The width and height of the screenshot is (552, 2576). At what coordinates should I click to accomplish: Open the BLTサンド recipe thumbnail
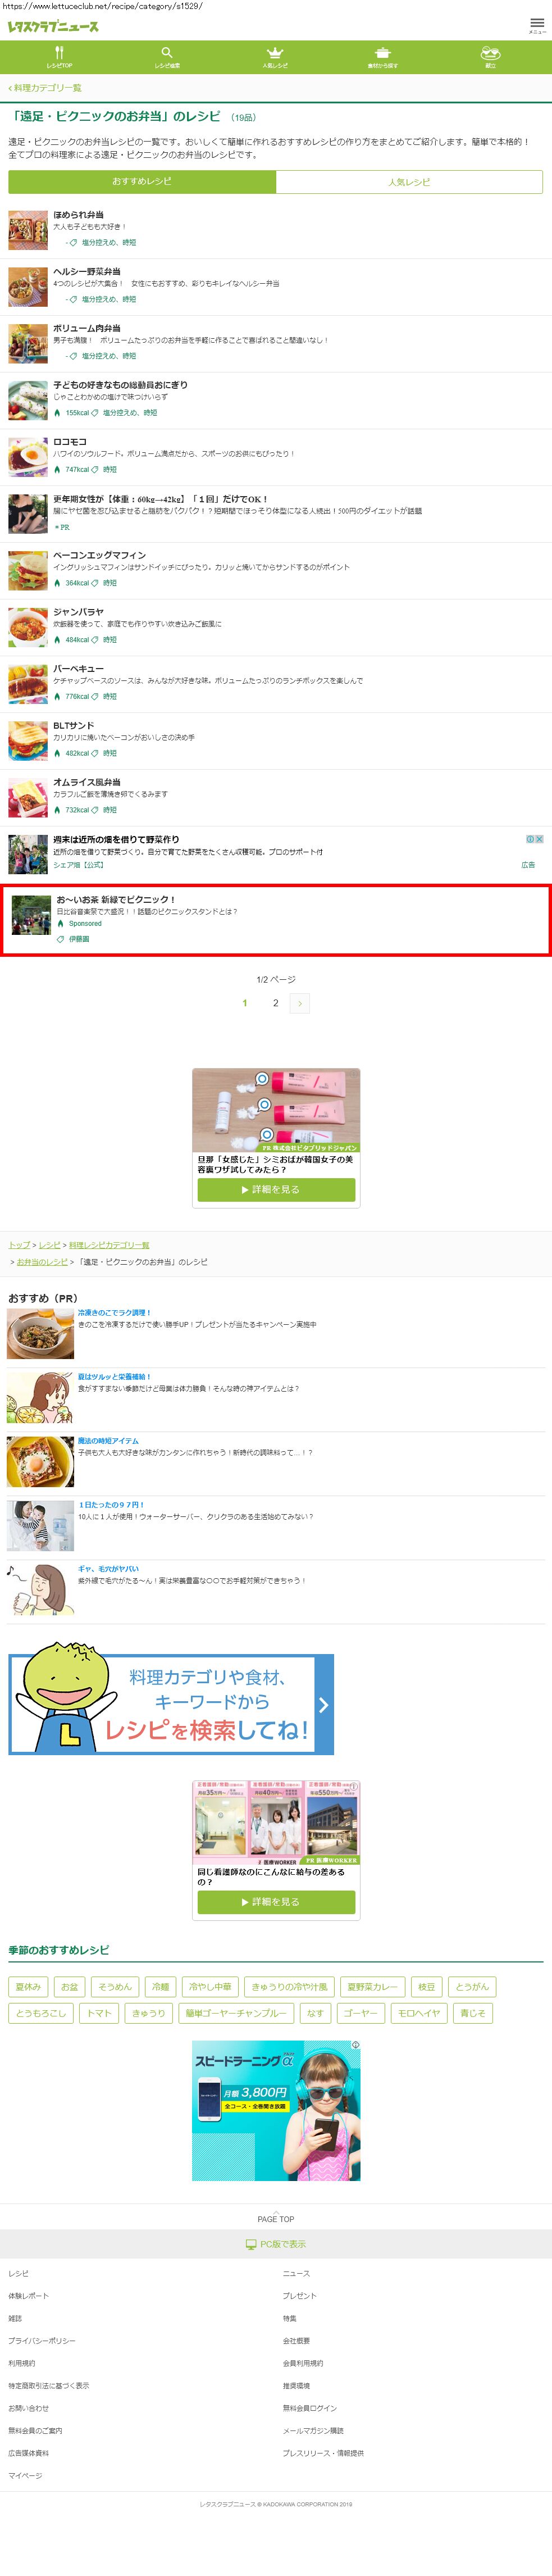point(28,741)
